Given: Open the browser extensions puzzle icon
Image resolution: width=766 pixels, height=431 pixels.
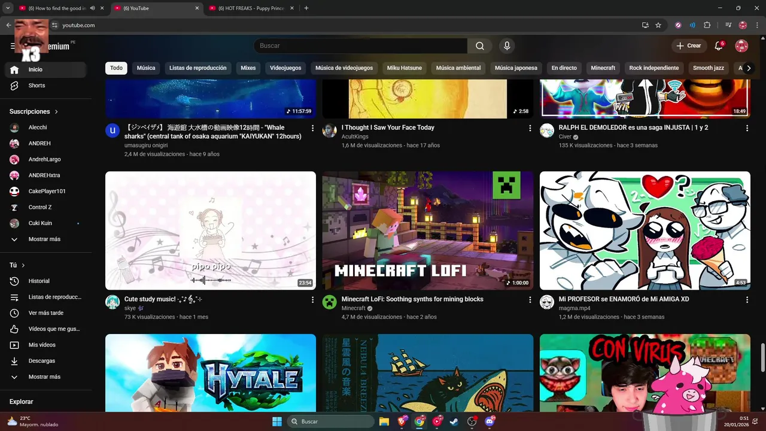Looking at the screenshot, I should pos(707,25).
